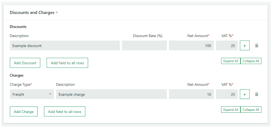The height and width of the screenshot is (127, 273).
Task: Select the discount VAT % field
Action: pyautogui.click(x=227, y=45)
